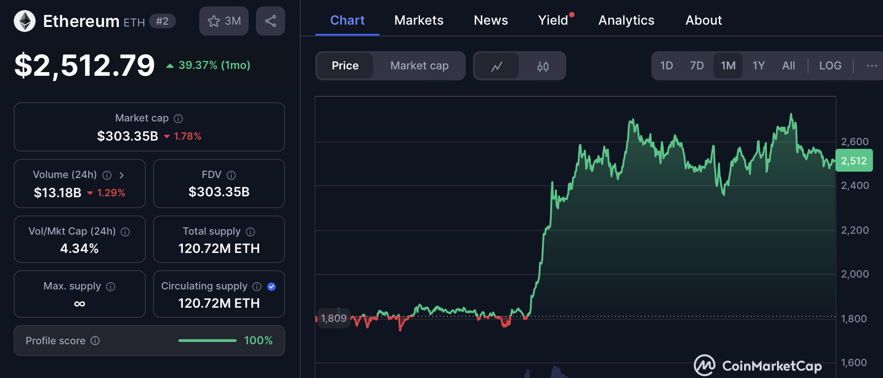Click the verified circulating supply badge
The height and width of the screenshot is (378, 883).
coord(271,287)
